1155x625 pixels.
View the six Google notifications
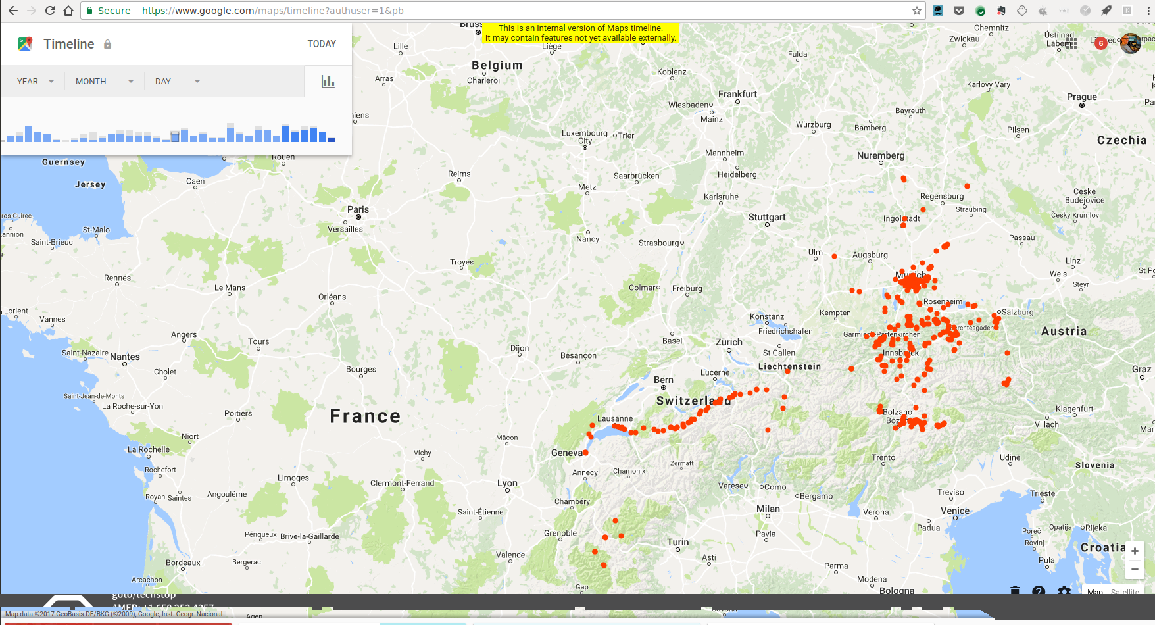(x=1100, y=43)
